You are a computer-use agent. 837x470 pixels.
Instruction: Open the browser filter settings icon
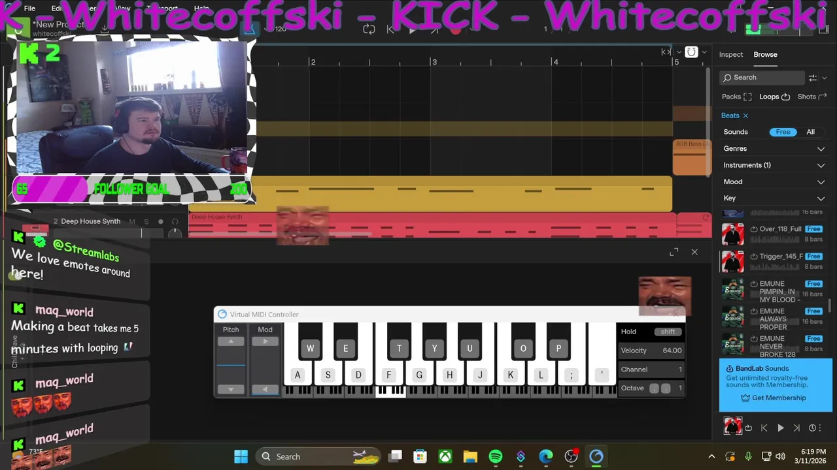812,78
